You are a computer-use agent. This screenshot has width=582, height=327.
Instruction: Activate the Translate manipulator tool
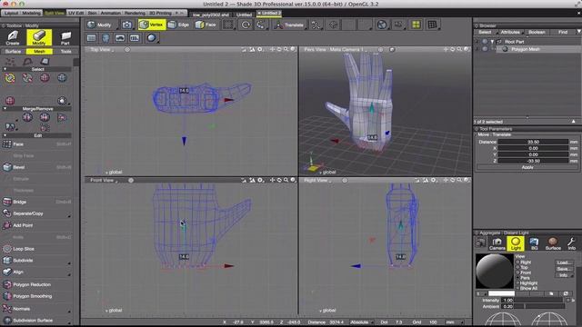[x=289, y=25]
